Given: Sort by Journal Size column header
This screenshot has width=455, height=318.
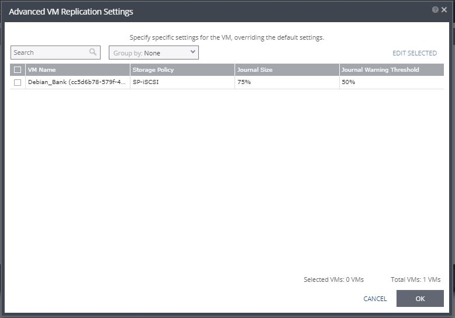Looking at the screenshot, I should (287, 70).
